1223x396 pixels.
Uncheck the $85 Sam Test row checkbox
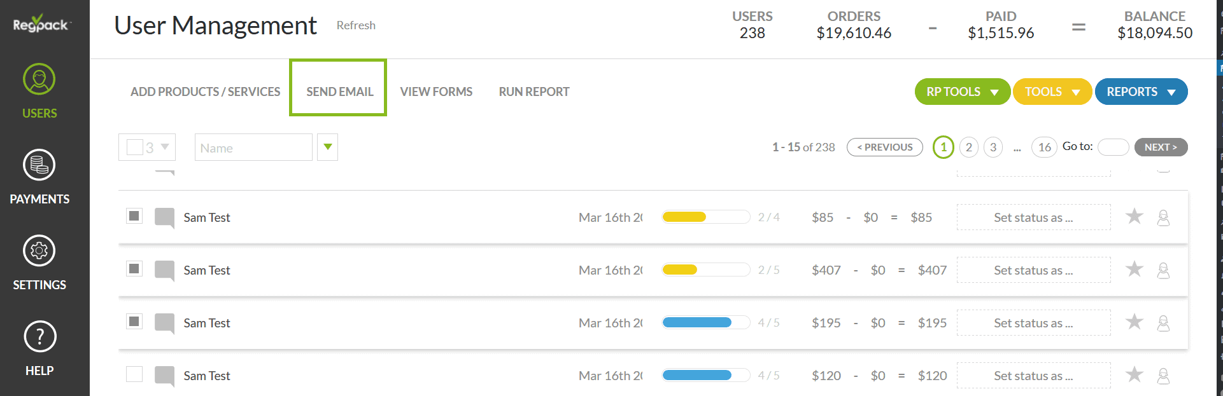point(134,216)
